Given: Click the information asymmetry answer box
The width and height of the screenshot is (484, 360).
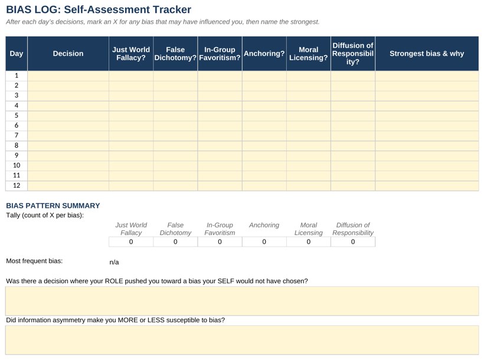Looking at the screenshot, I should point(242,339).
